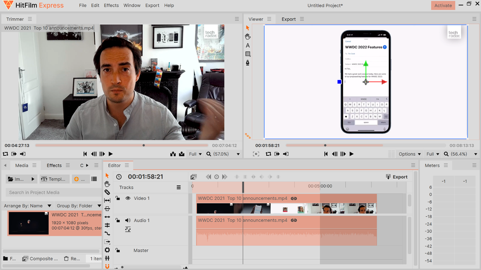Toggle the Snap magnet icon in Editor
Screen dimensions: 481x270
click(x=107, y=267)
